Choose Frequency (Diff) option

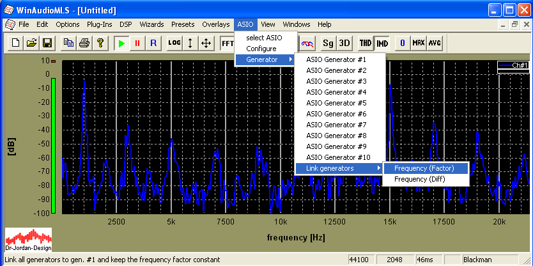tap(419, 179)
